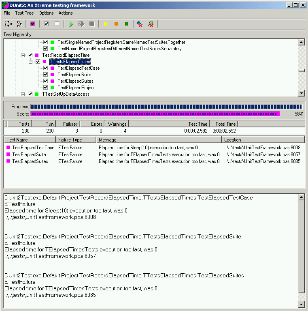Click the deselect all tests empty box icon
This screenshot has width=308, height=311.
click(57, 24)
